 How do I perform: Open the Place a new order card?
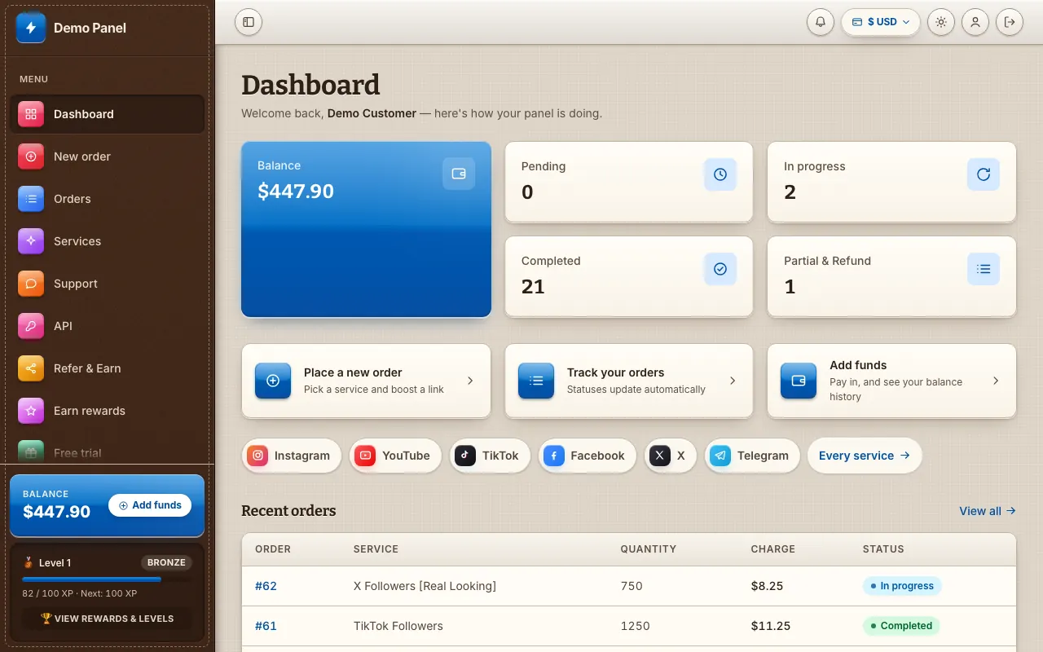tap(366, 381)
